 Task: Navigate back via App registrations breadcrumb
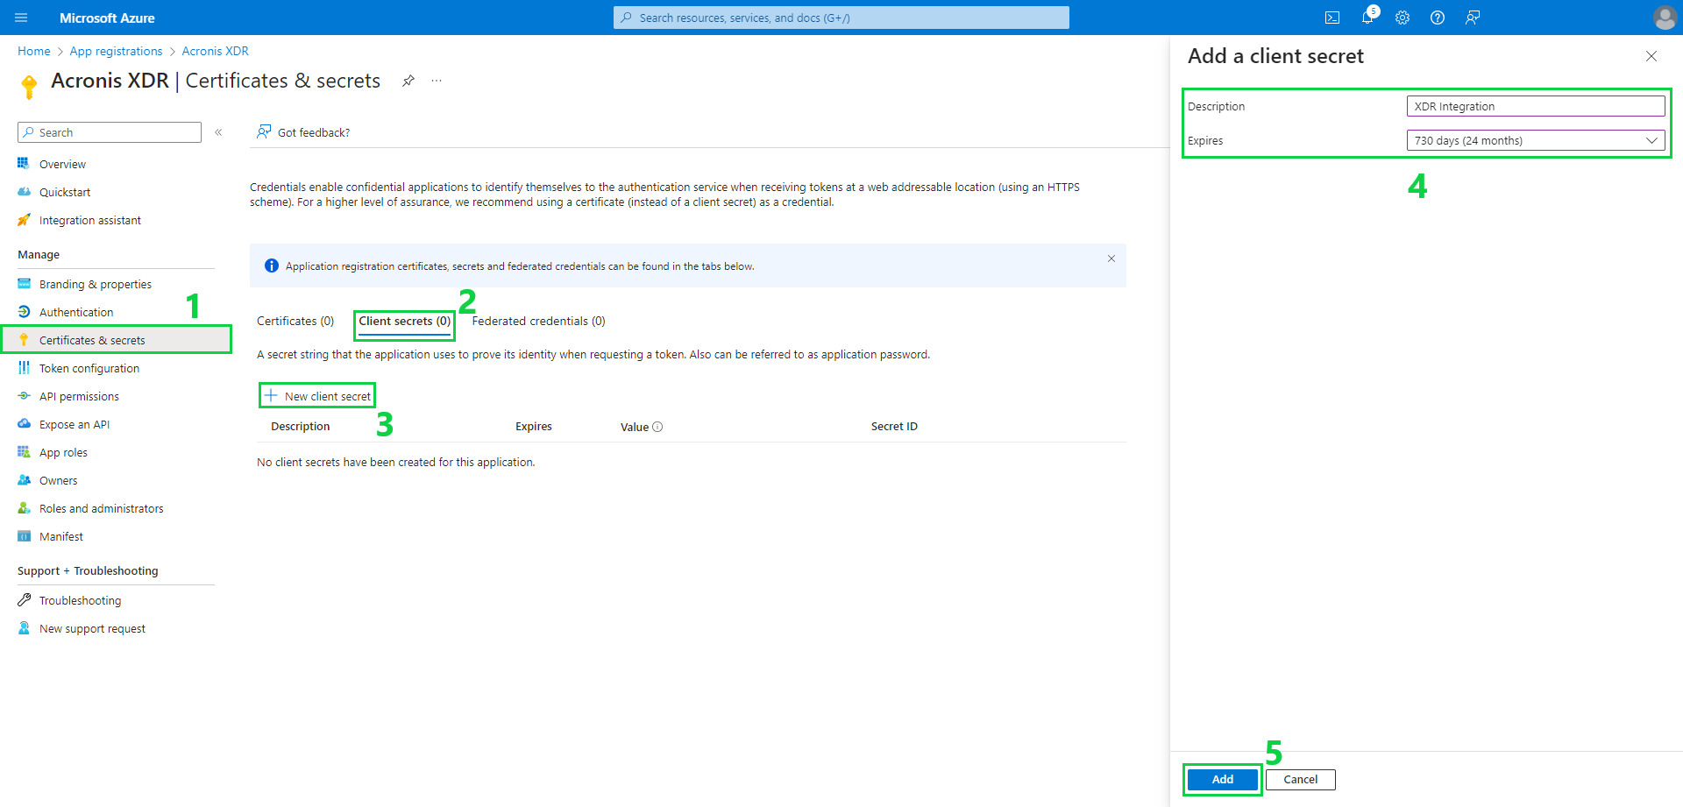pyautogui.click(x=116, y=51)
